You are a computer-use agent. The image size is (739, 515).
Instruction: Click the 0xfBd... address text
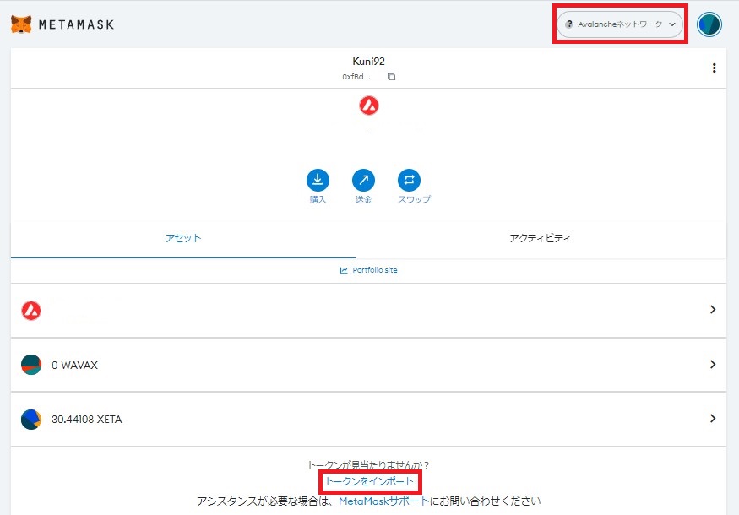click(356, 77)
